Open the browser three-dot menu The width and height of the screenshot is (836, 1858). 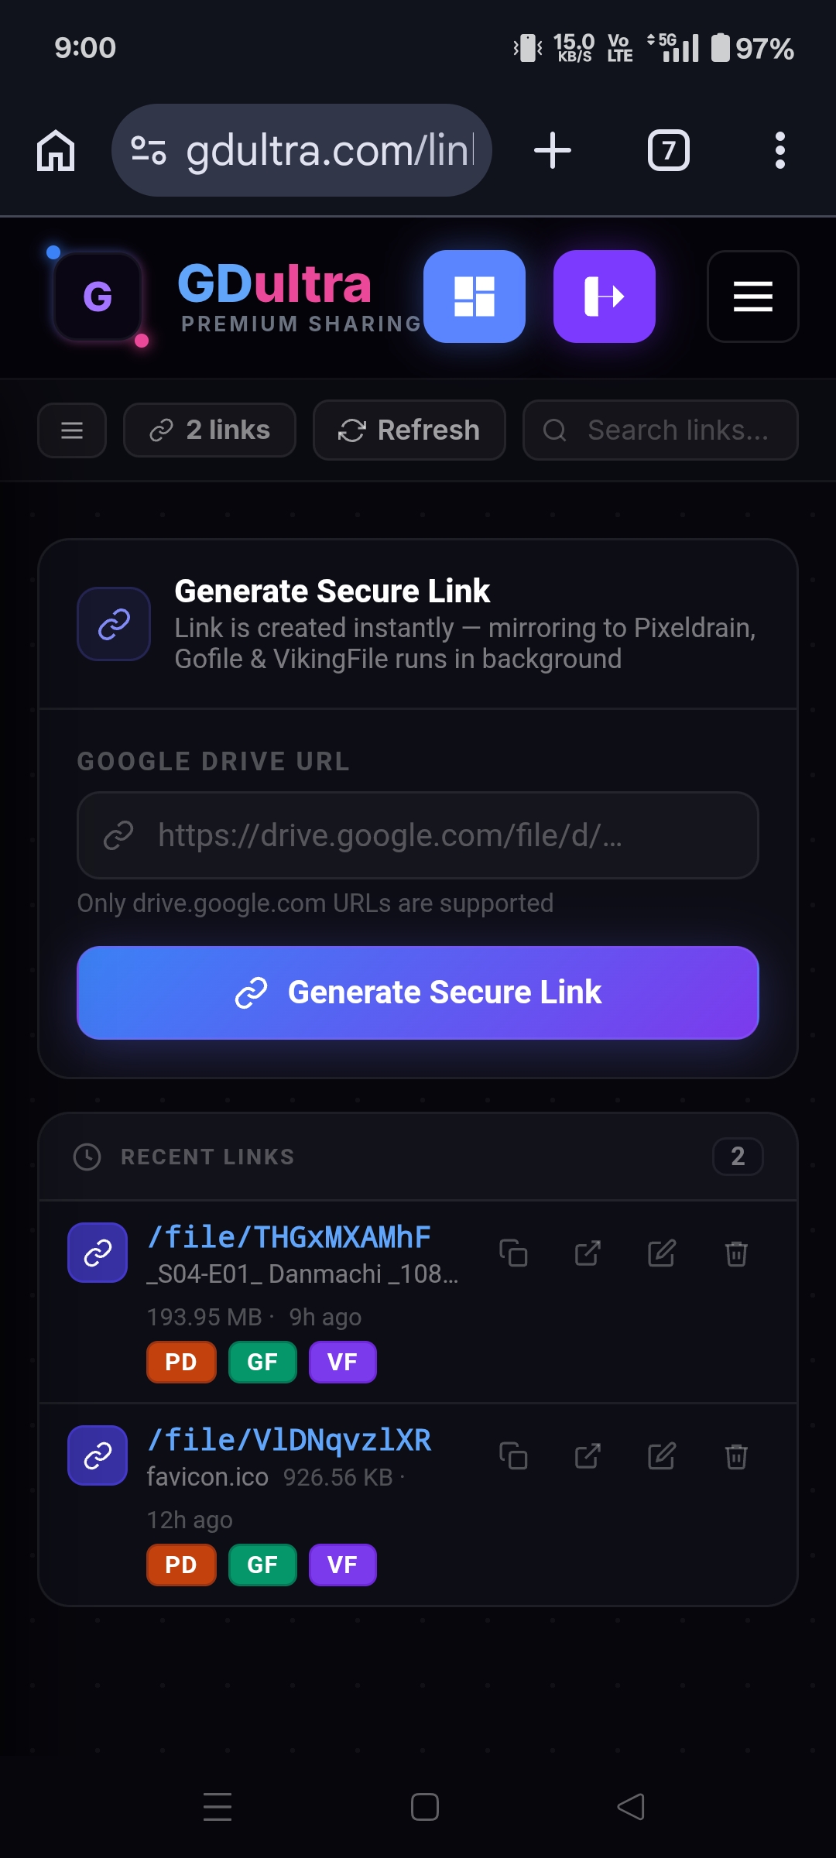coord(780,150)
